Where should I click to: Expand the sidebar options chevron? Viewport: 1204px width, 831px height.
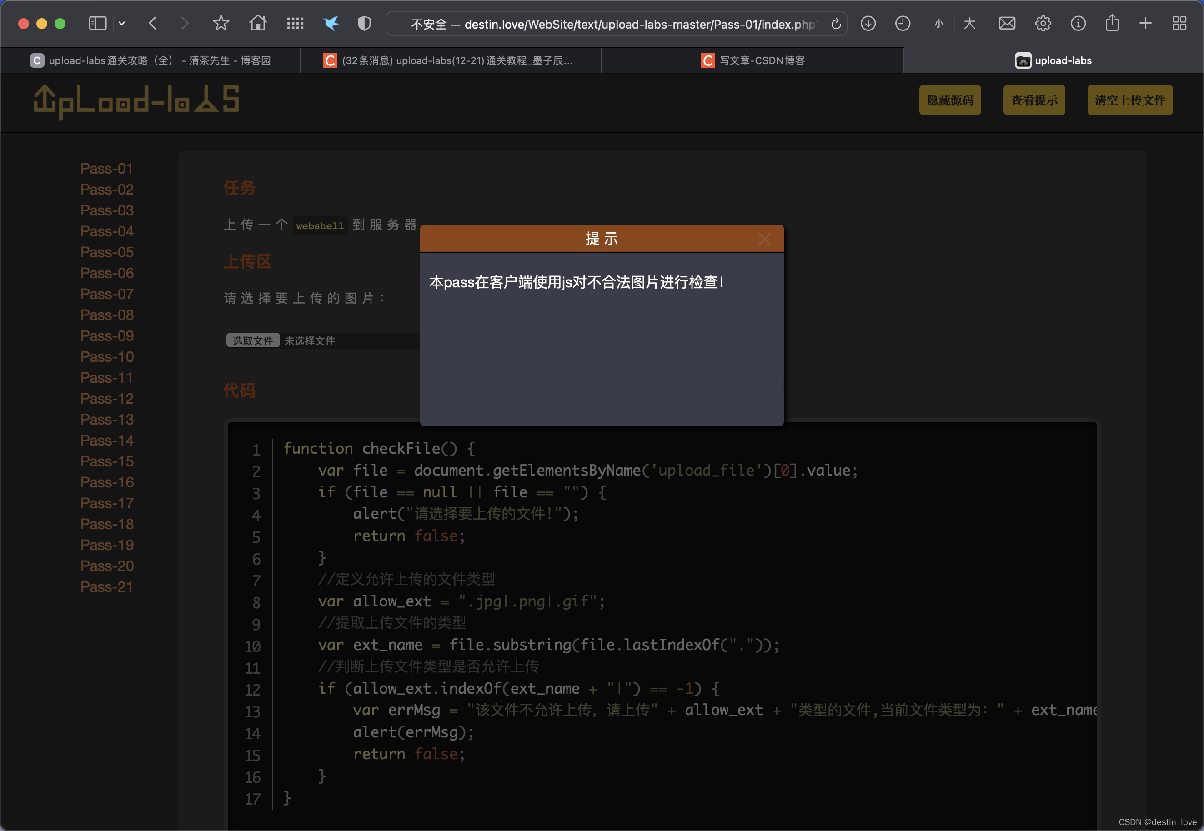tap(122, 24)
